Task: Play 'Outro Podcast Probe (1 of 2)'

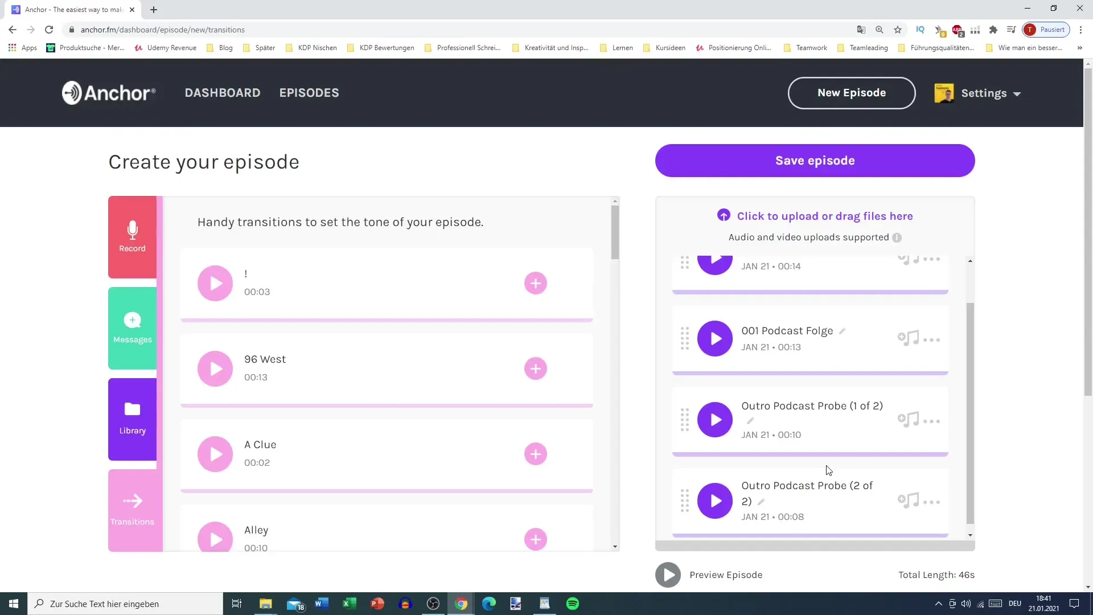Action: coord(715,420)
